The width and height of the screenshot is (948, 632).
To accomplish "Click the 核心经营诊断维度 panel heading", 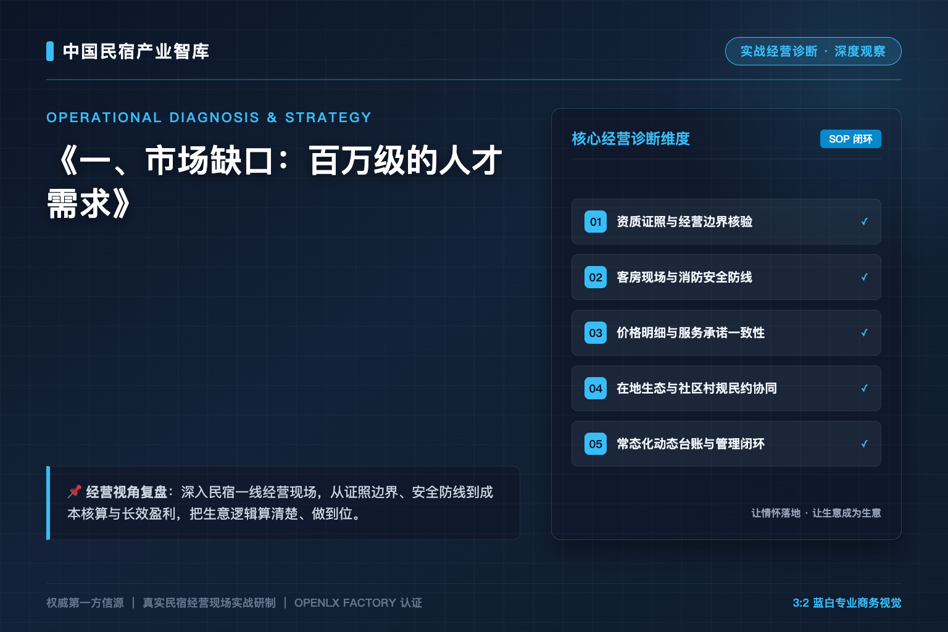I will pos(631,139).
